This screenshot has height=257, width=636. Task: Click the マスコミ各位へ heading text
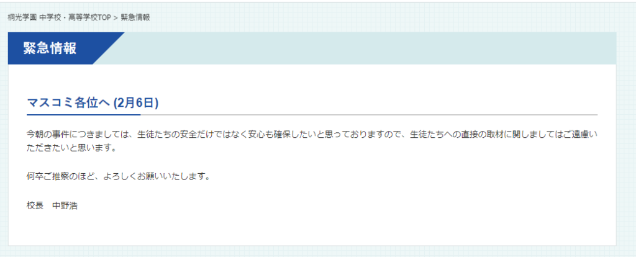[x=68, y=104]
